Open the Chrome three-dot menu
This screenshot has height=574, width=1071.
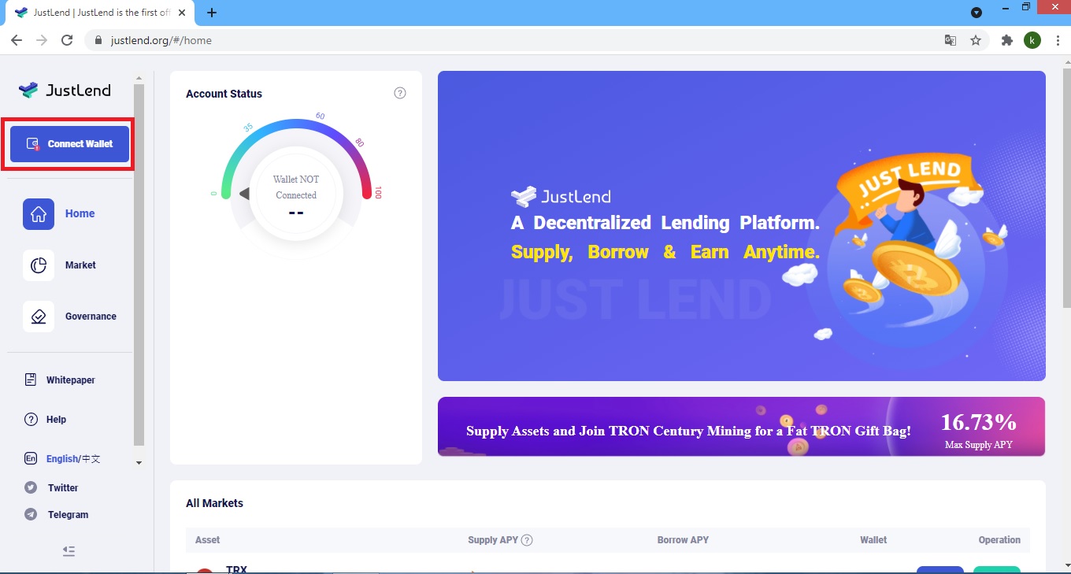pos(1057,40)
